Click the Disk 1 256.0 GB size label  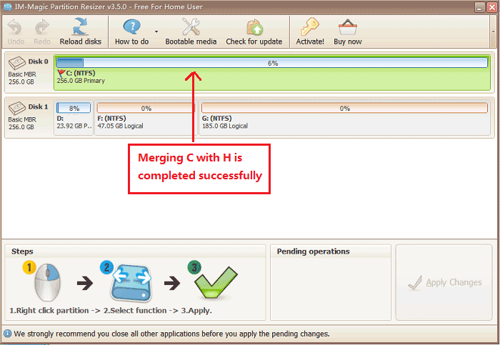click(x=21, y=127)
